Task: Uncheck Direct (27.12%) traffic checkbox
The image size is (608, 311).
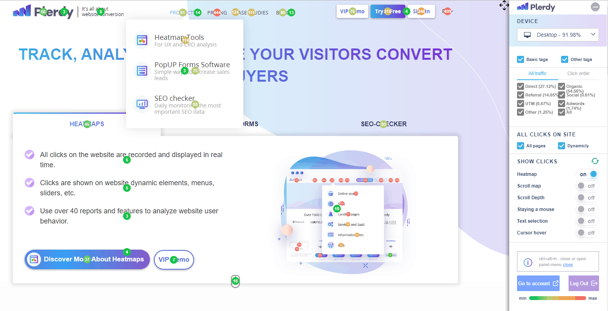Action: pos(521,86)
